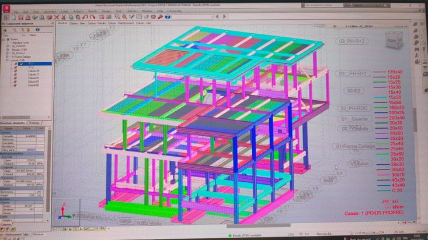
Task: Expand the 03_PH-R+2 story node
Action: click(x=8, y=54)
